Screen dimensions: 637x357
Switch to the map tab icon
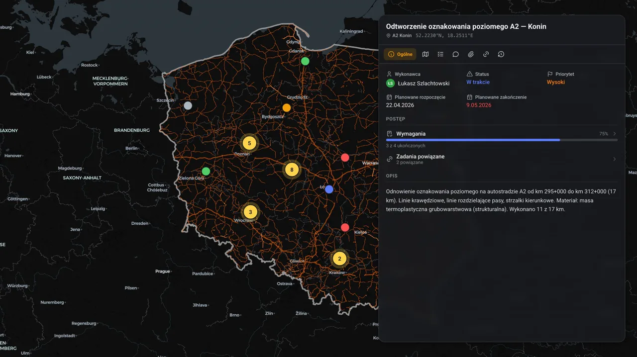click(x=425, y=54)
